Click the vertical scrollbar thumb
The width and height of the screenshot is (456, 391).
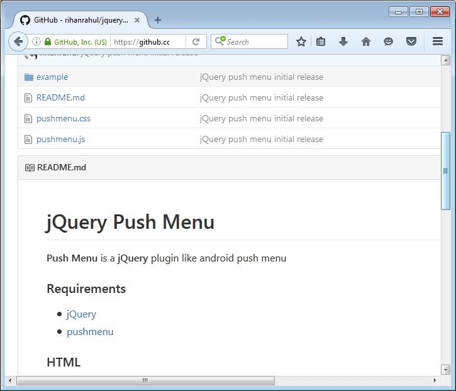pos(445,171)
